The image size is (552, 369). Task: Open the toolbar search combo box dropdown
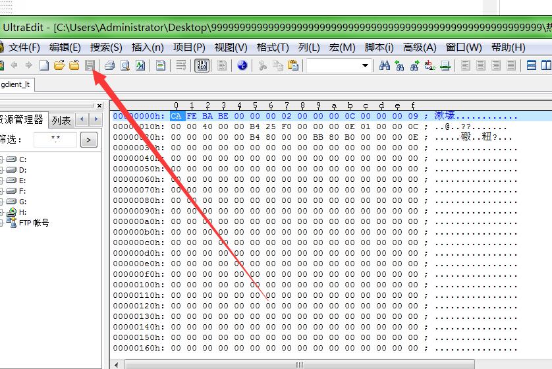(x=365, y=65)
